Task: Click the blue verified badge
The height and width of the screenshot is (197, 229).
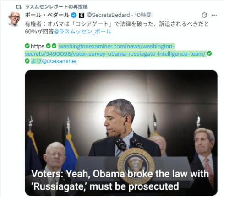Action: [74, 15]
